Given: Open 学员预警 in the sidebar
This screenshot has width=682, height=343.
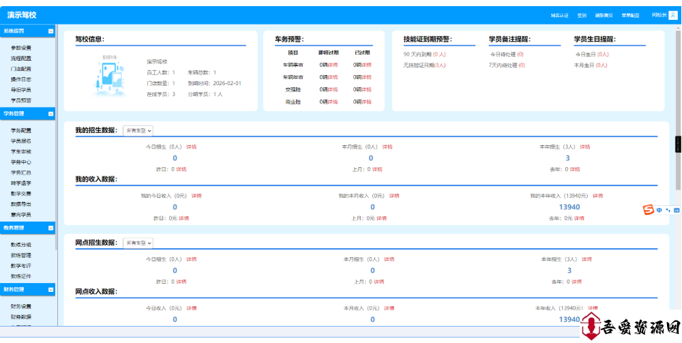Looking at the screenshot, I should (x=21, y=100).
